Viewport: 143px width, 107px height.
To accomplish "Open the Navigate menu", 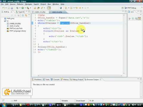I will point(29,4).
